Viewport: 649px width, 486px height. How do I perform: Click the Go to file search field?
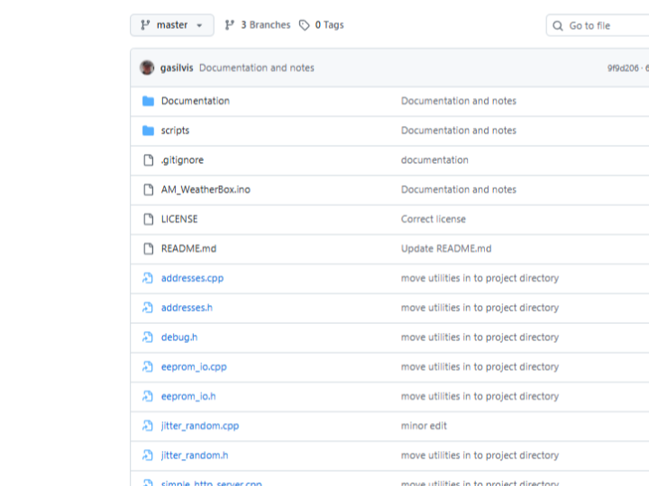599,26
